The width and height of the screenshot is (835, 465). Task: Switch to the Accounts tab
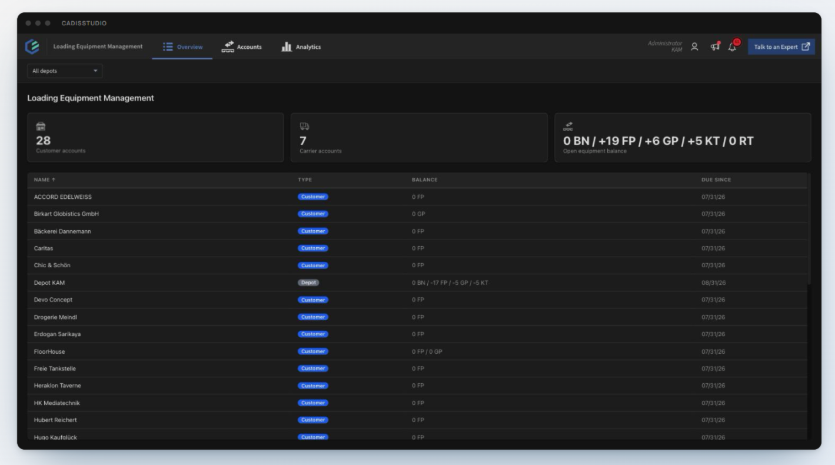(241, 47)
